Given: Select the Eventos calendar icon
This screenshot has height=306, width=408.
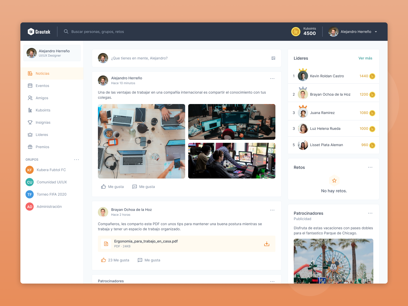Looking at the screenshot, I should click(x=30, y=86).
